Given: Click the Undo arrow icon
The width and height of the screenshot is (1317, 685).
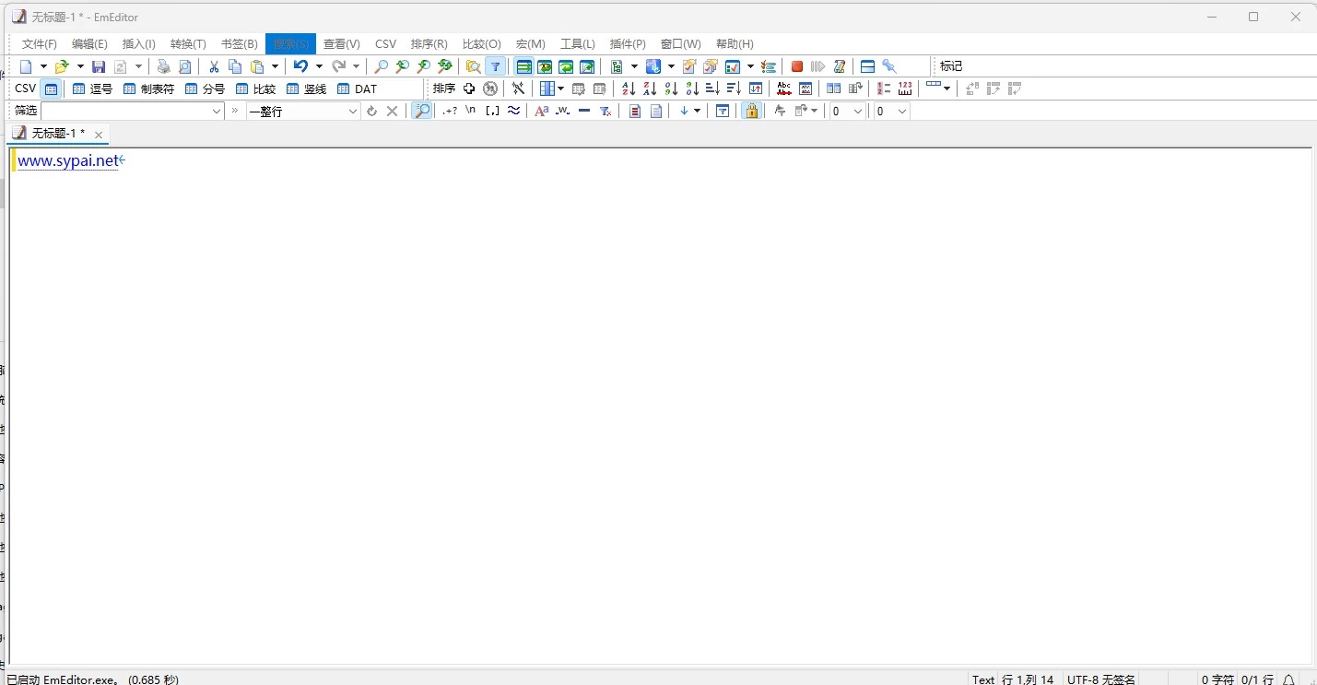Looking at the screenshot, I should pos(300,66).
